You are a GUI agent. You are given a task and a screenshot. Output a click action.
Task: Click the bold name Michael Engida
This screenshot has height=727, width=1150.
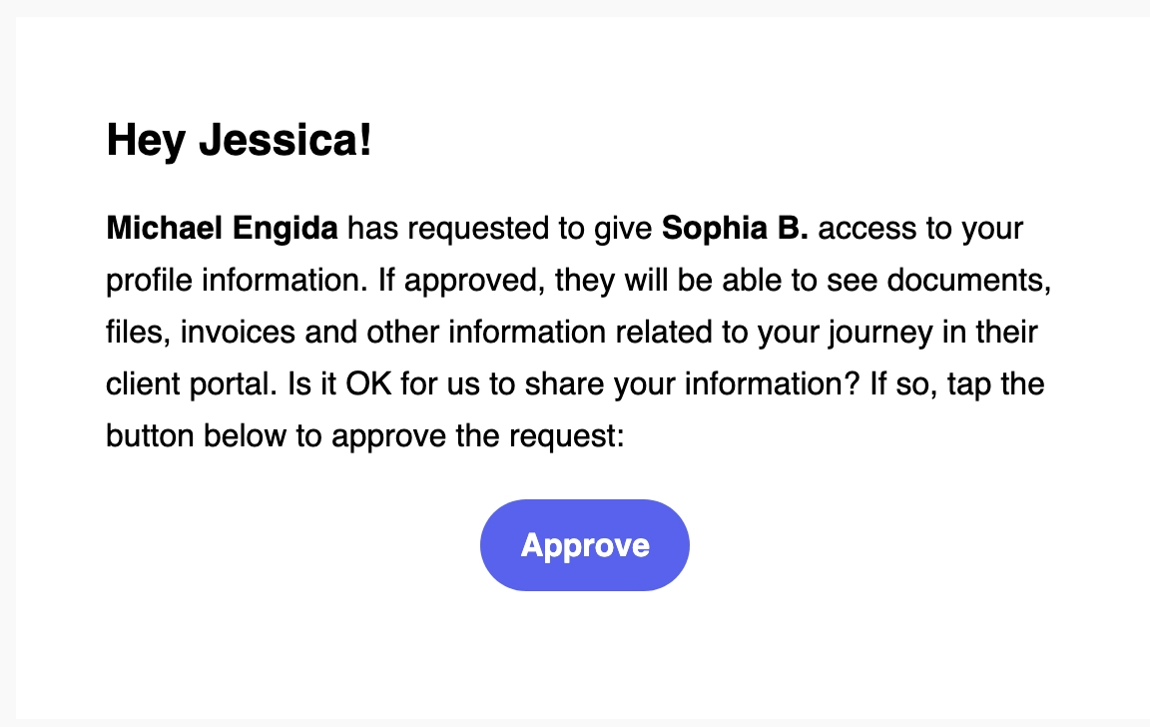pyautogui.click(x=223, y=228)
